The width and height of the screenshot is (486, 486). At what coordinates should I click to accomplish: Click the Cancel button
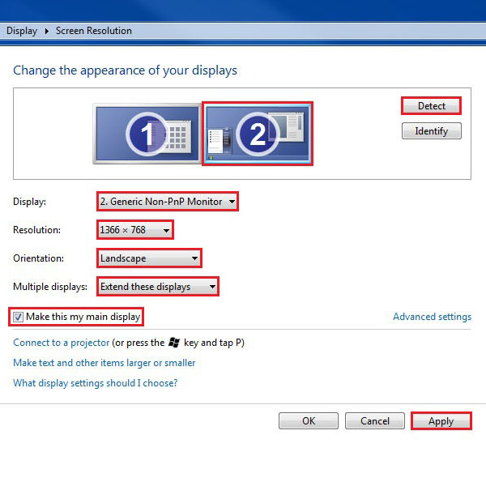point(375,420)
